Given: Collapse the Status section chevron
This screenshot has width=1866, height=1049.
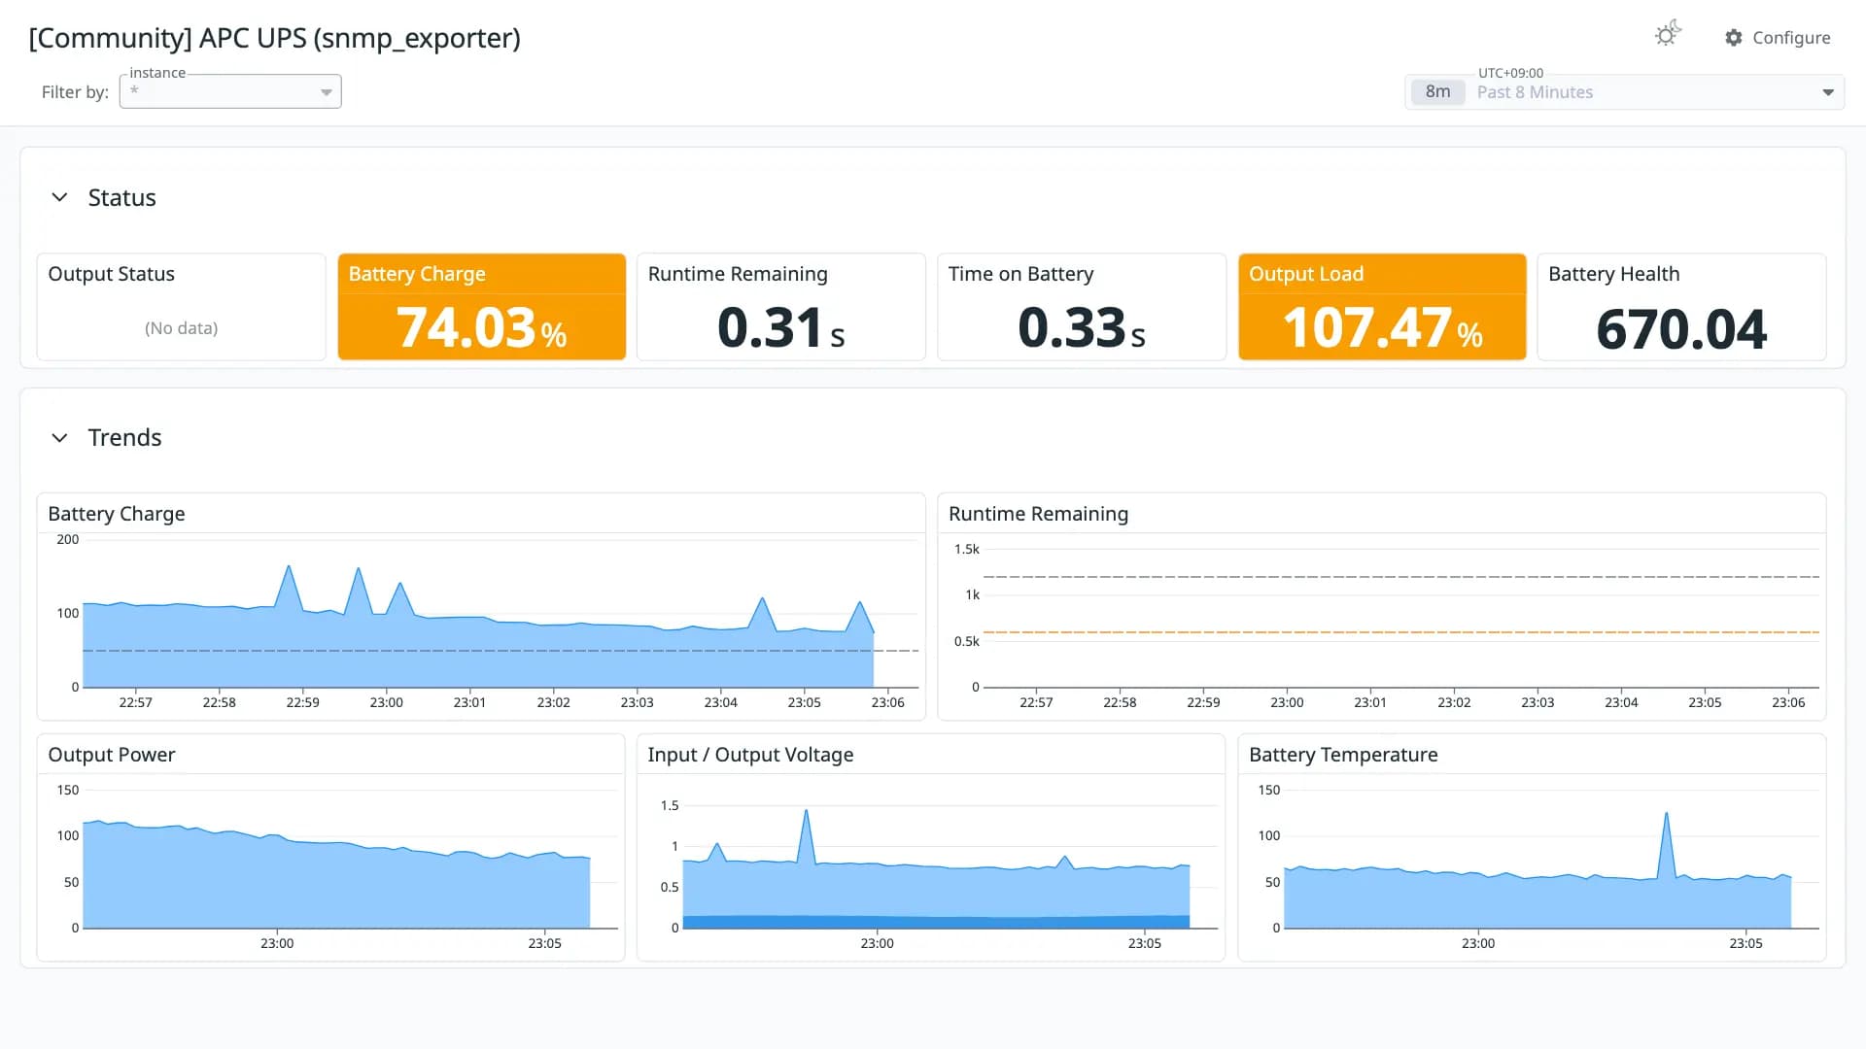Looking at the screenshot, I should point(59,197).
